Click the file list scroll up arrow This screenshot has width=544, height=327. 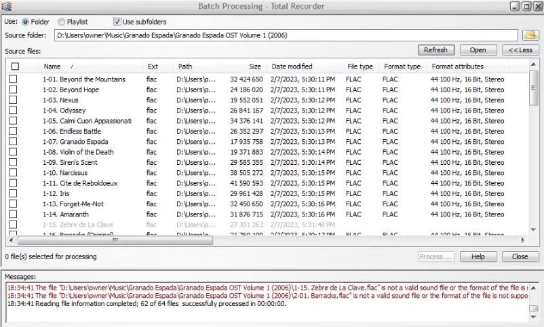pos(533,64)
